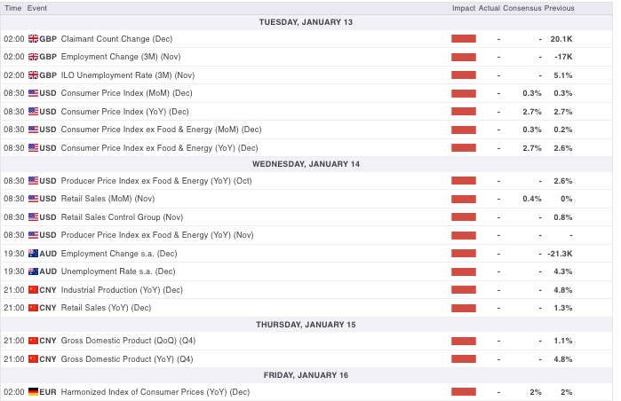Click the Previous column header
This screenshot has width=621, height=401.
[559, 8]
